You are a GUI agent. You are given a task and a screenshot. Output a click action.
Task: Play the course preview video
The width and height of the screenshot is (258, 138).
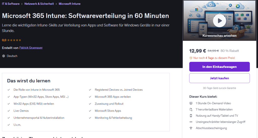219,21
